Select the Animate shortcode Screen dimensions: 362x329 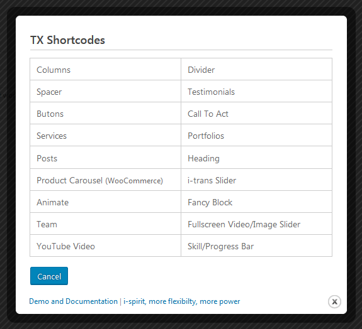click(x=105, y=202)
